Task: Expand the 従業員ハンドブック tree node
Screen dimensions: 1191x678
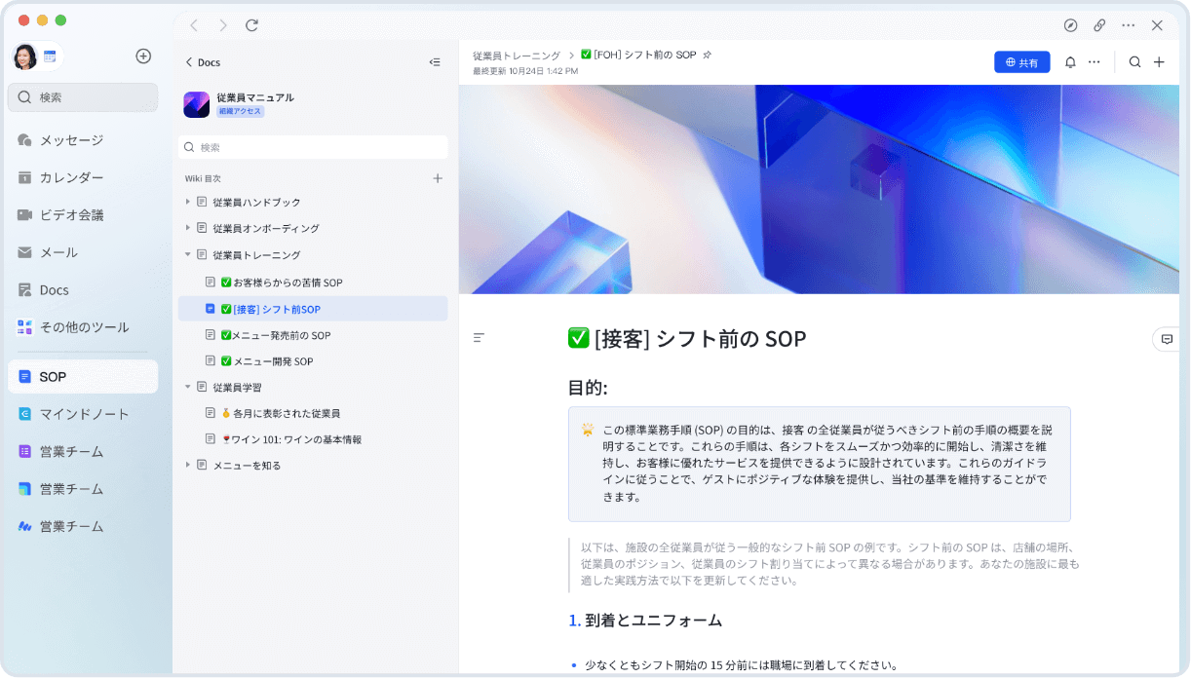Action: (x=188, y=202)
